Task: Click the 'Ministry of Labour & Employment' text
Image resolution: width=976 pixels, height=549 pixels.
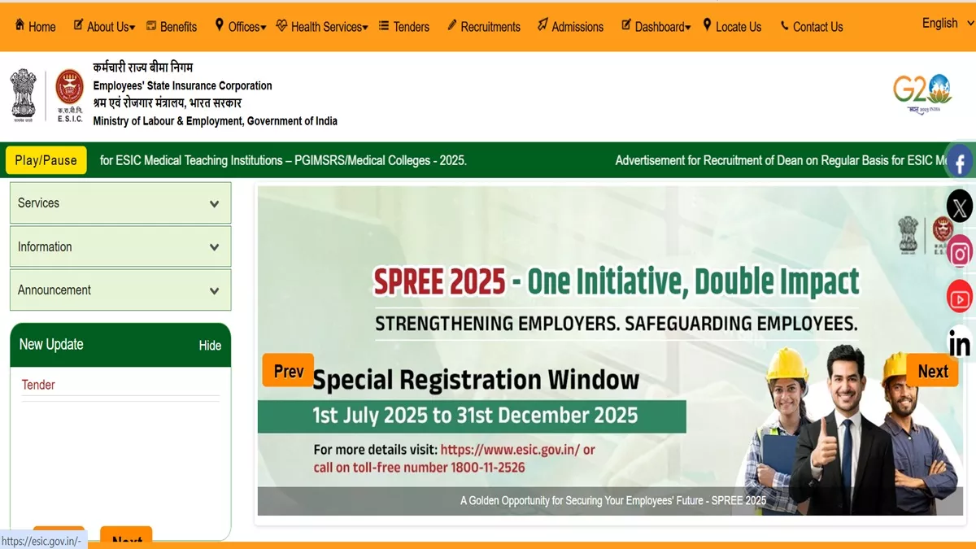Action: point(215,121)
